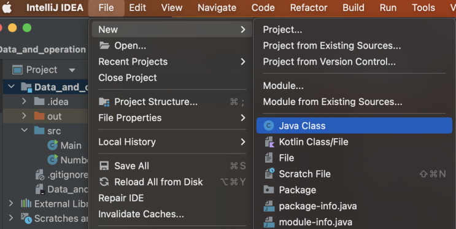Open the Apple menu
456x229 pixels.
pyautogui.click(x=7, y=7)
